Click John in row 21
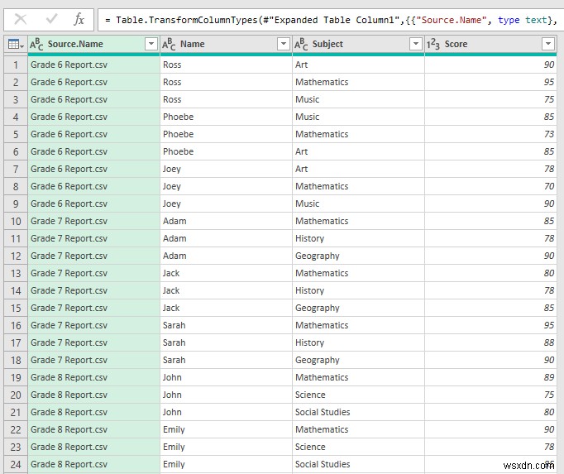Viewport: 564px width, 474px height. (227, 412)
